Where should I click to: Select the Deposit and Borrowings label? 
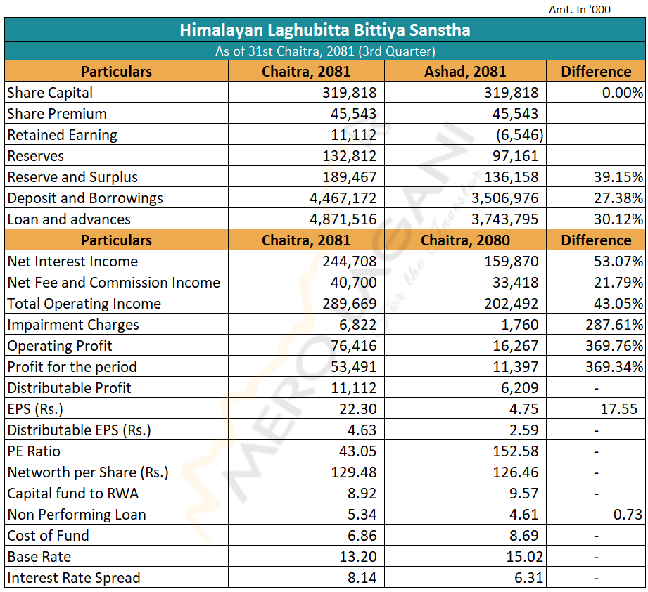tap(85, 198)
